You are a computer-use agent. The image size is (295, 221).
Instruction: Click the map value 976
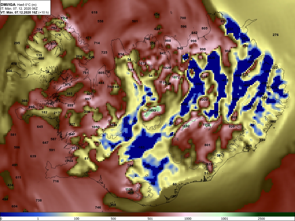pyautogui.click(x=68, y=85)
